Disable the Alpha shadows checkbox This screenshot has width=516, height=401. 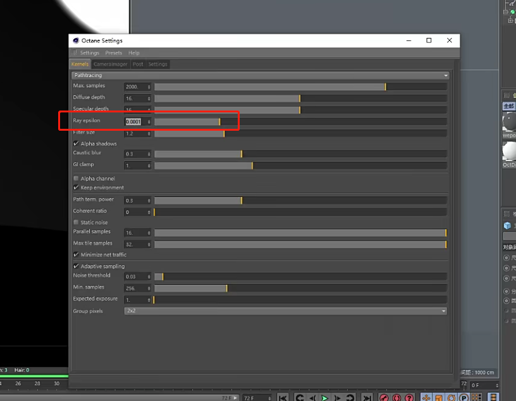[x=76, y=143]
